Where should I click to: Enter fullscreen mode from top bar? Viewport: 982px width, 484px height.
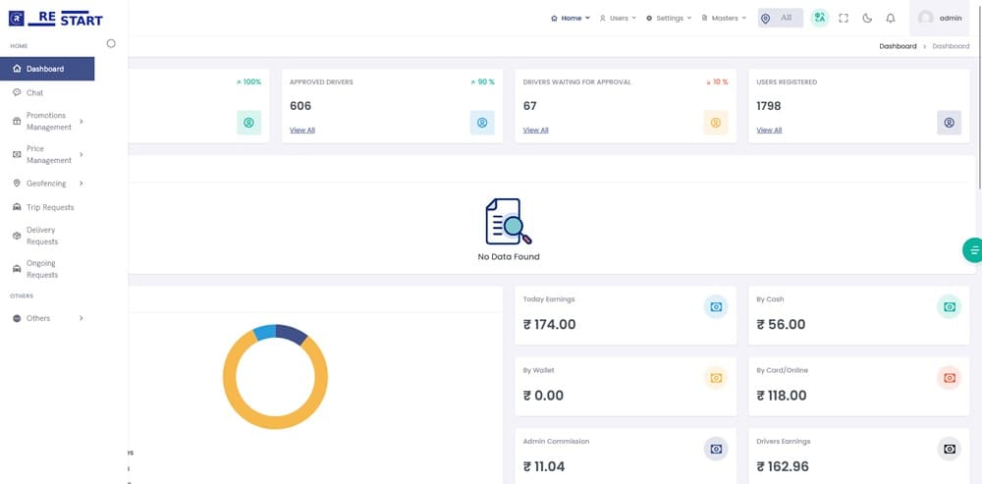tap(843, 18)
